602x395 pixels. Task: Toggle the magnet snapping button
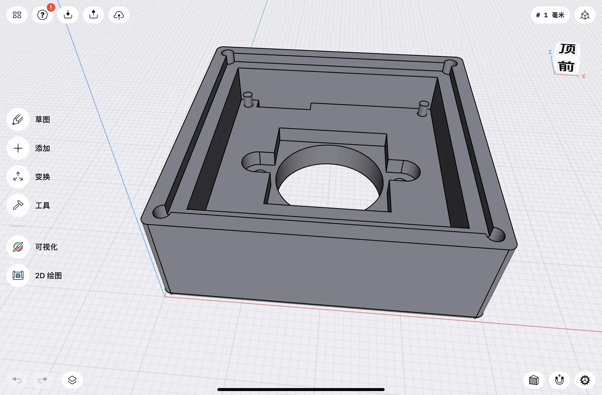pos(559,380)
